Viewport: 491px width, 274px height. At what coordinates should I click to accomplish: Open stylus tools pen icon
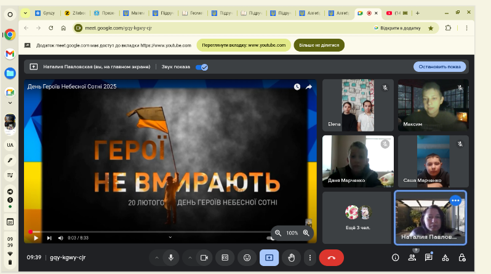coord(10,160)
